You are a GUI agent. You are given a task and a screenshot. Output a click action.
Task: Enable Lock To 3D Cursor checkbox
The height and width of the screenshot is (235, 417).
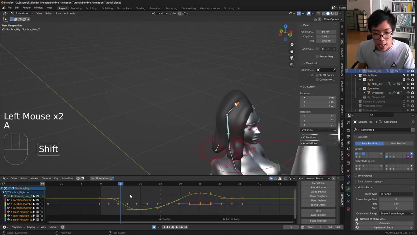pyautogui.click(x=317, y=75)
